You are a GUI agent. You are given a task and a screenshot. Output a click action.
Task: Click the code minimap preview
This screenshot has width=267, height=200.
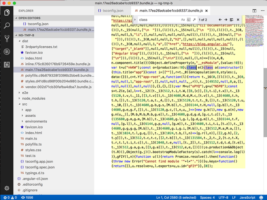point(254,31)
